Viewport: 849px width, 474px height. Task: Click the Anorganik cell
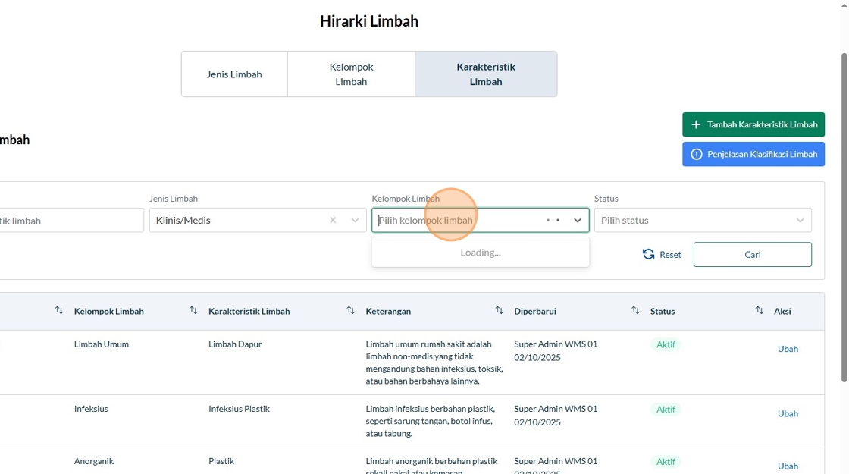(94, 462)
